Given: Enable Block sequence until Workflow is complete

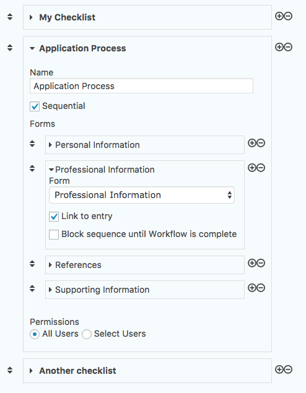Looking at the screenshot, I should click(x=54, y=235).
